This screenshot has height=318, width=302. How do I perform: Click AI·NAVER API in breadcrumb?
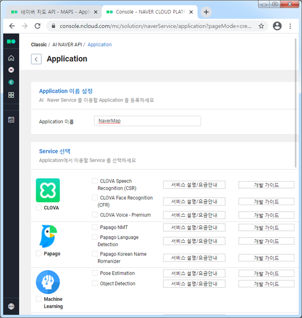click(x=67, y=45)
